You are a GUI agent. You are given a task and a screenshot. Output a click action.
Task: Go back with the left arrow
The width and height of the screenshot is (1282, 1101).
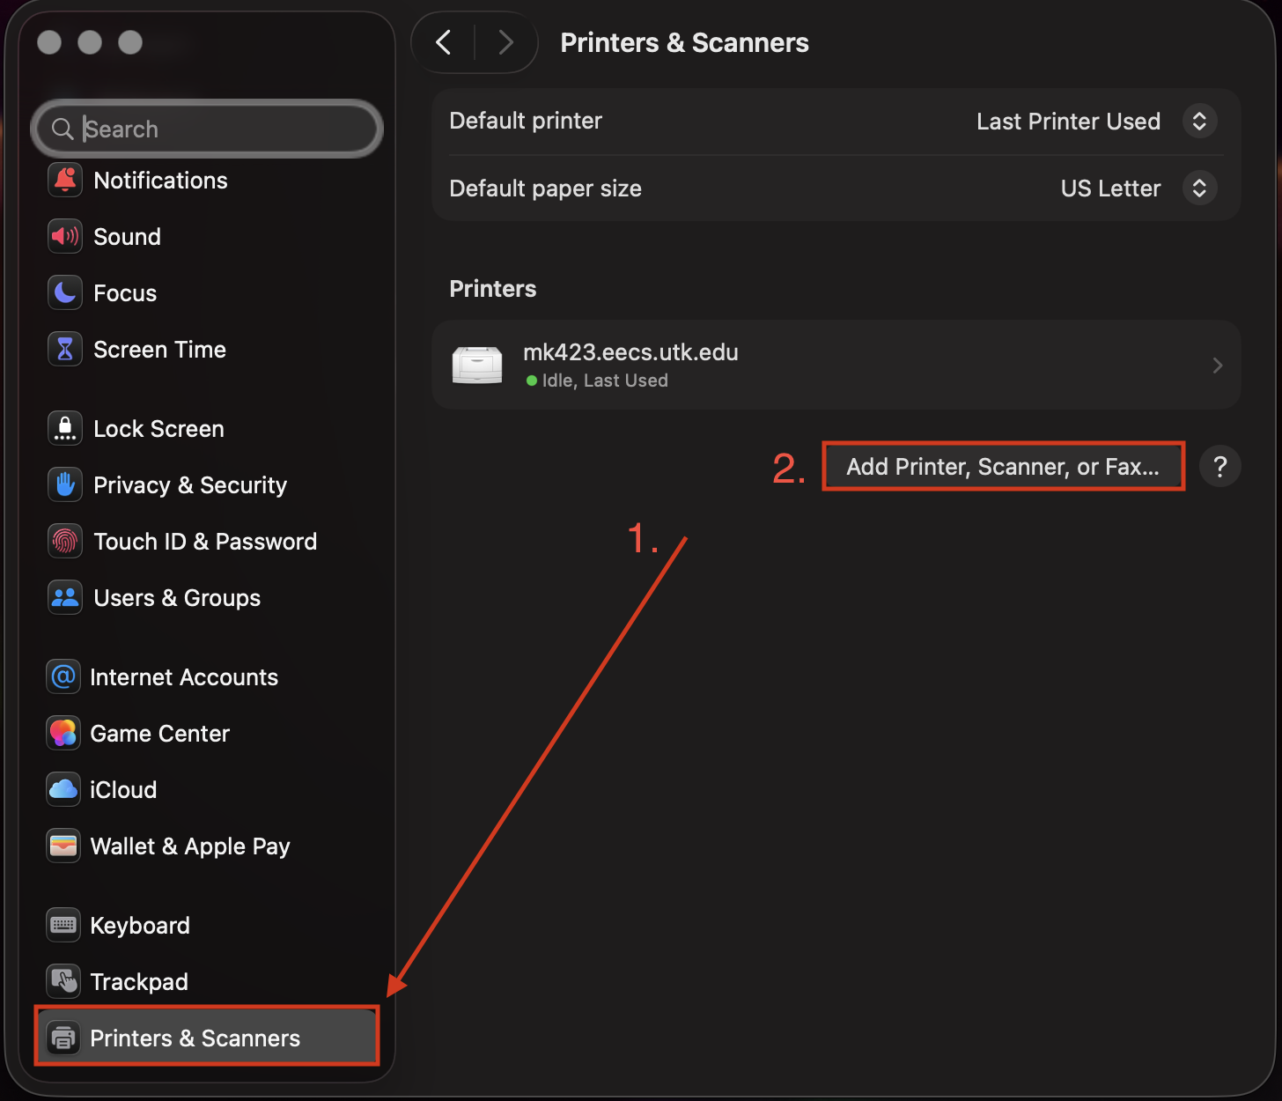444,42
